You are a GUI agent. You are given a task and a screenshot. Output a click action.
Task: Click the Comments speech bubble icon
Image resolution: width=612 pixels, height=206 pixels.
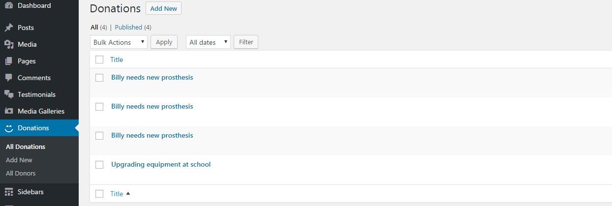9,78
